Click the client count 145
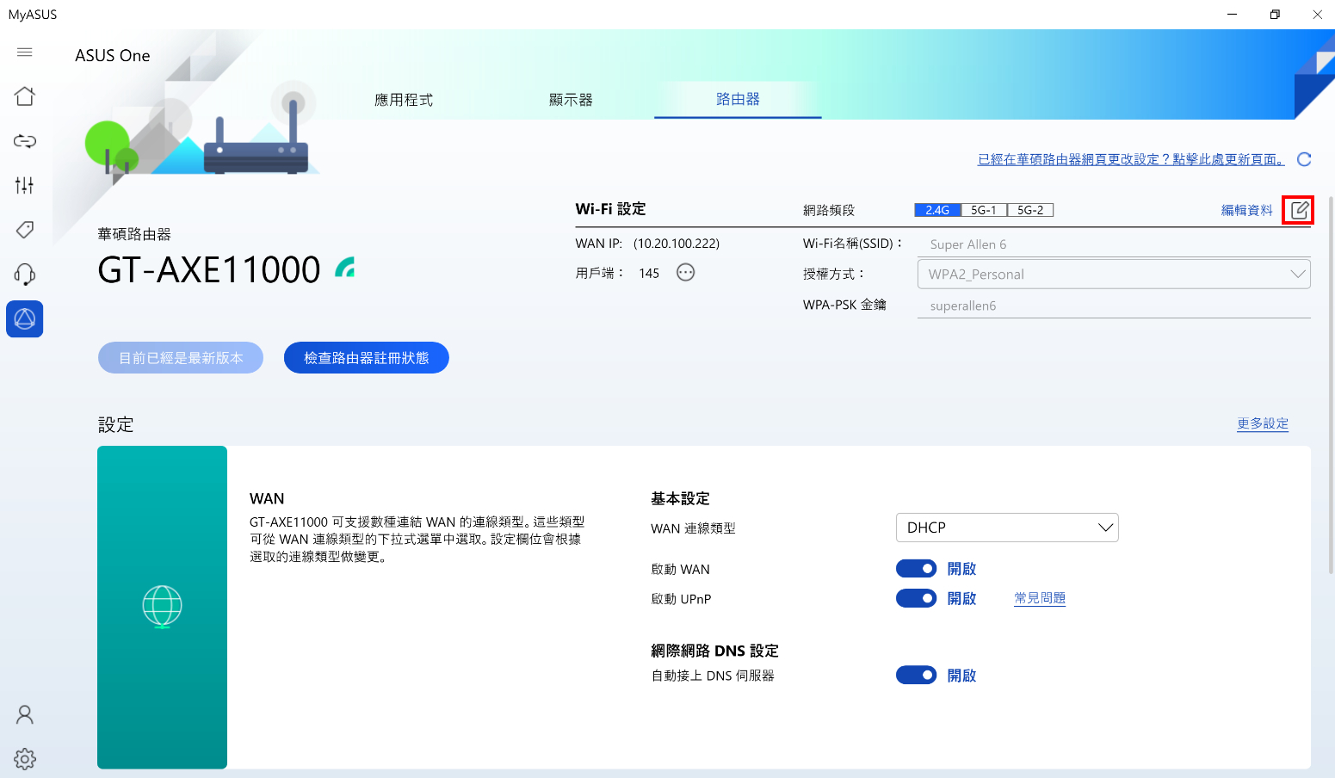 (649, 273)
